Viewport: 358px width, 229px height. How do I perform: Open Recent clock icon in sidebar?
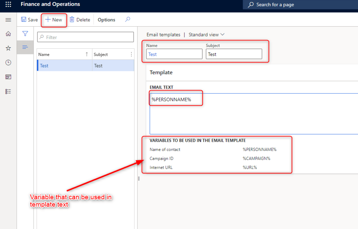click(8, 63)
